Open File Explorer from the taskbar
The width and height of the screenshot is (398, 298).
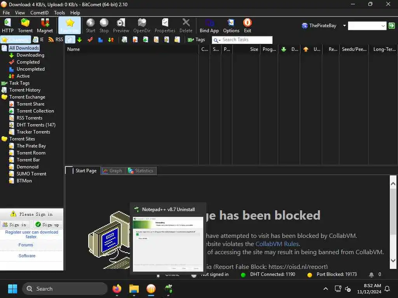coord(134,289)
